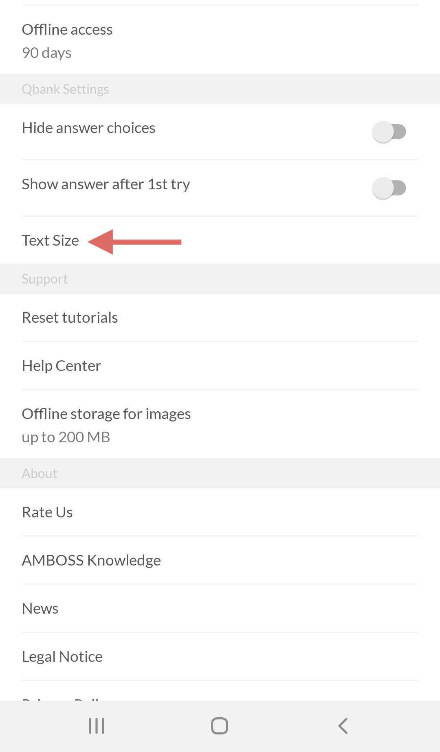
Task: View the News section
Action: [40, 608]
